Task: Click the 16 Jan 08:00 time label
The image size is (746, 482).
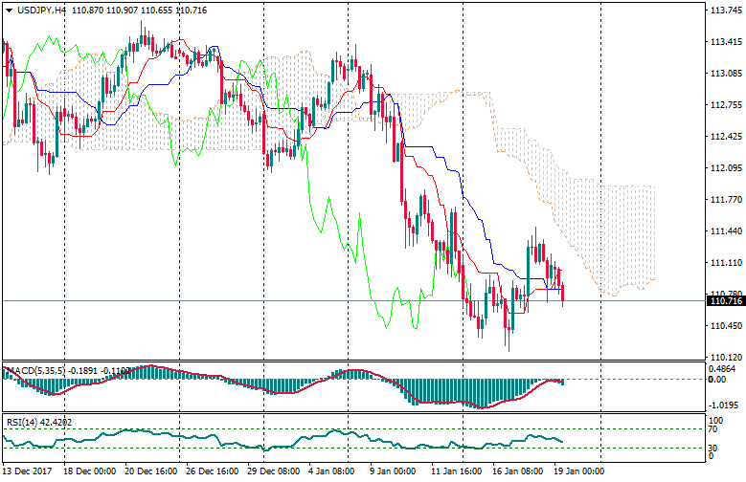Action: (x=515, y=472)
